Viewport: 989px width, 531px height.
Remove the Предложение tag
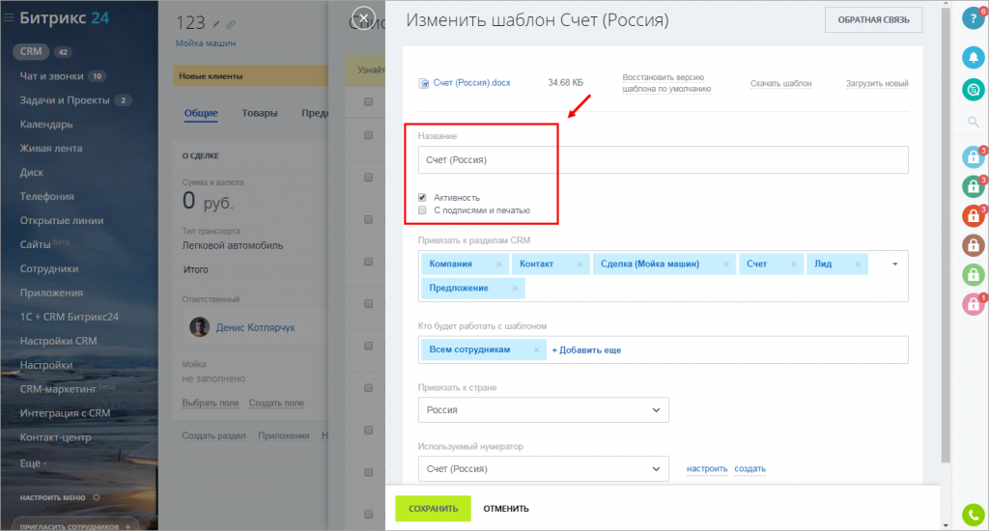[x=515, y=288]
